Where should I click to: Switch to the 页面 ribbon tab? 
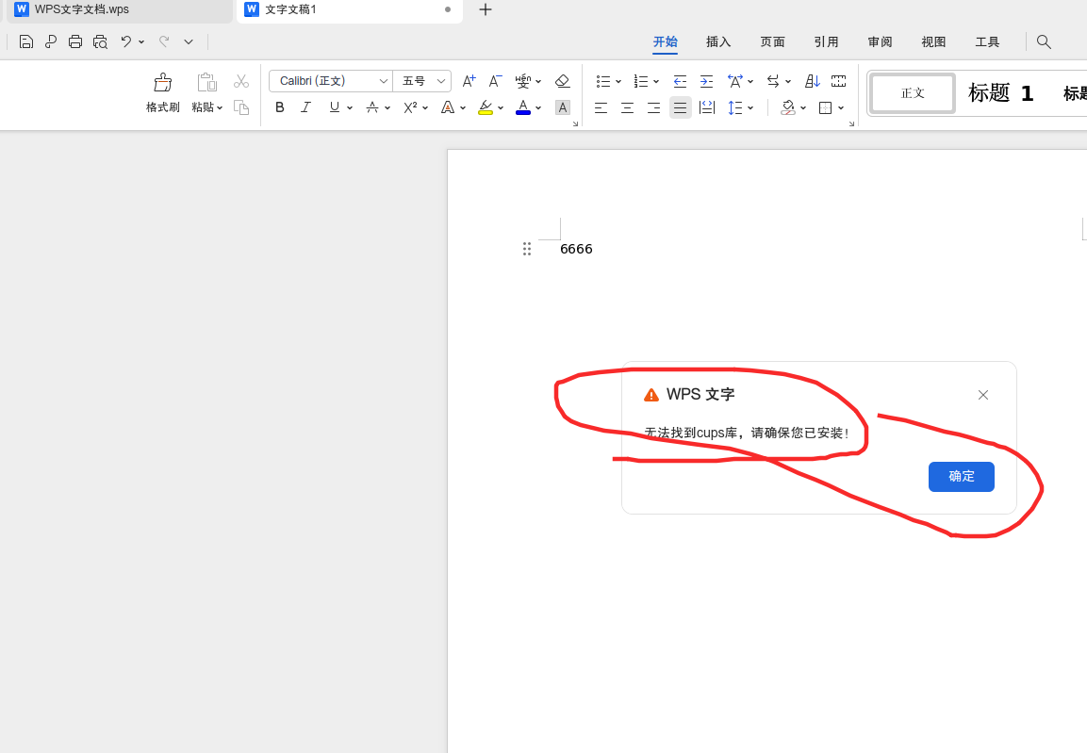pos(772,42)
